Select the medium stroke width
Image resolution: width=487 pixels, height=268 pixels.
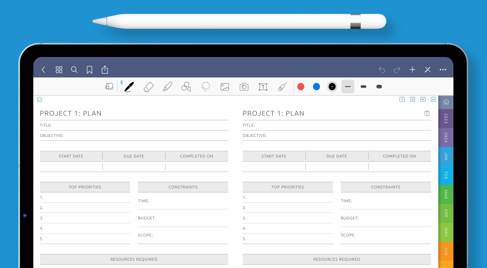(x=363, y=87)
